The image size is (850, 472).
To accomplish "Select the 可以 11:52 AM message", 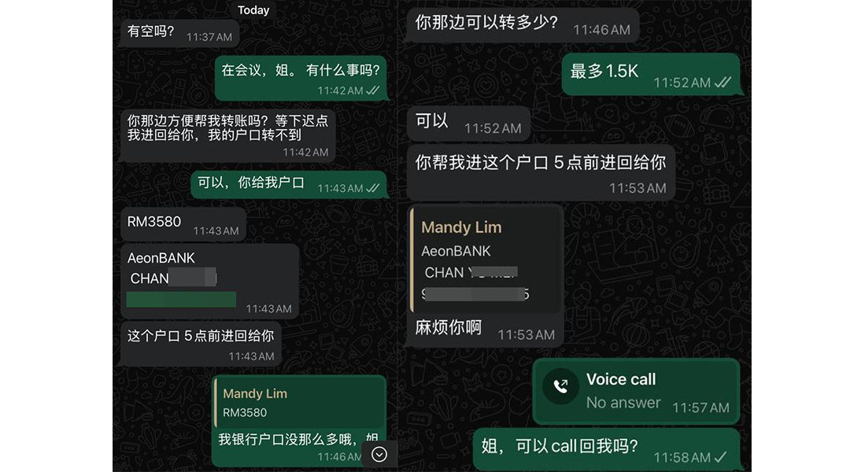I will tap(468, 124).
